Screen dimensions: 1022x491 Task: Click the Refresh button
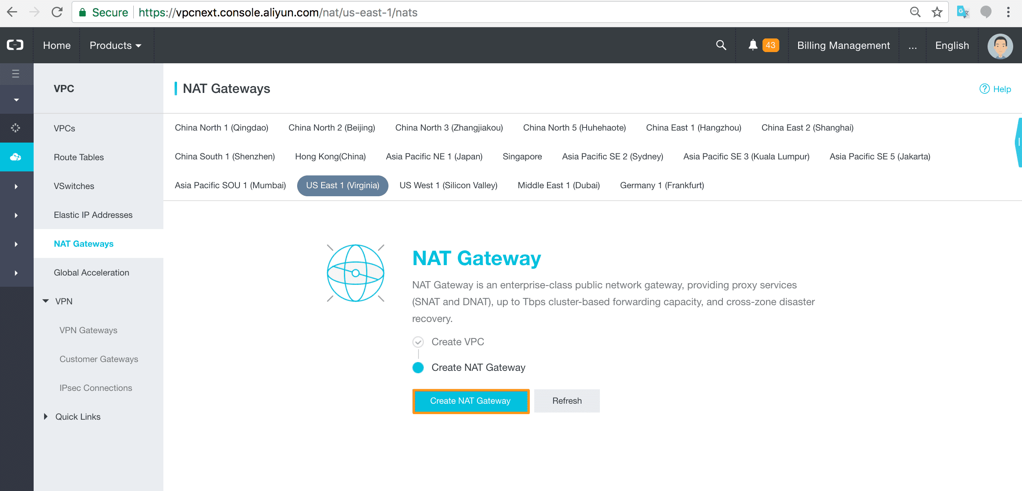567,401
